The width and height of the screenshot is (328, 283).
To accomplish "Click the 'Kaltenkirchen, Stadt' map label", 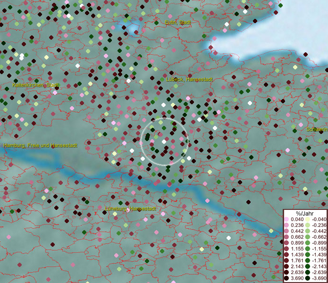I will click(35, 85).
